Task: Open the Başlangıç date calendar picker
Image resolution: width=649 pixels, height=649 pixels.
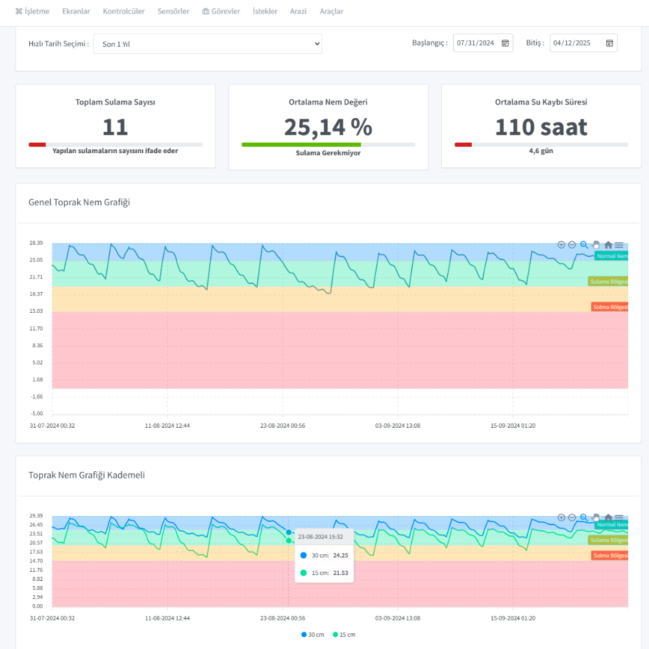Action: click(505, 42)
